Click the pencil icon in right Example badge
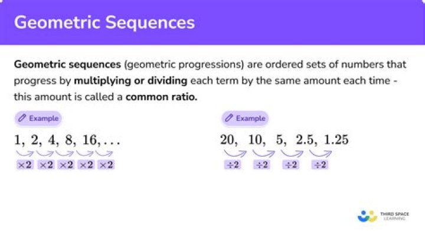The height and width of the screenshot is (240, 425). tap(229, 118)
